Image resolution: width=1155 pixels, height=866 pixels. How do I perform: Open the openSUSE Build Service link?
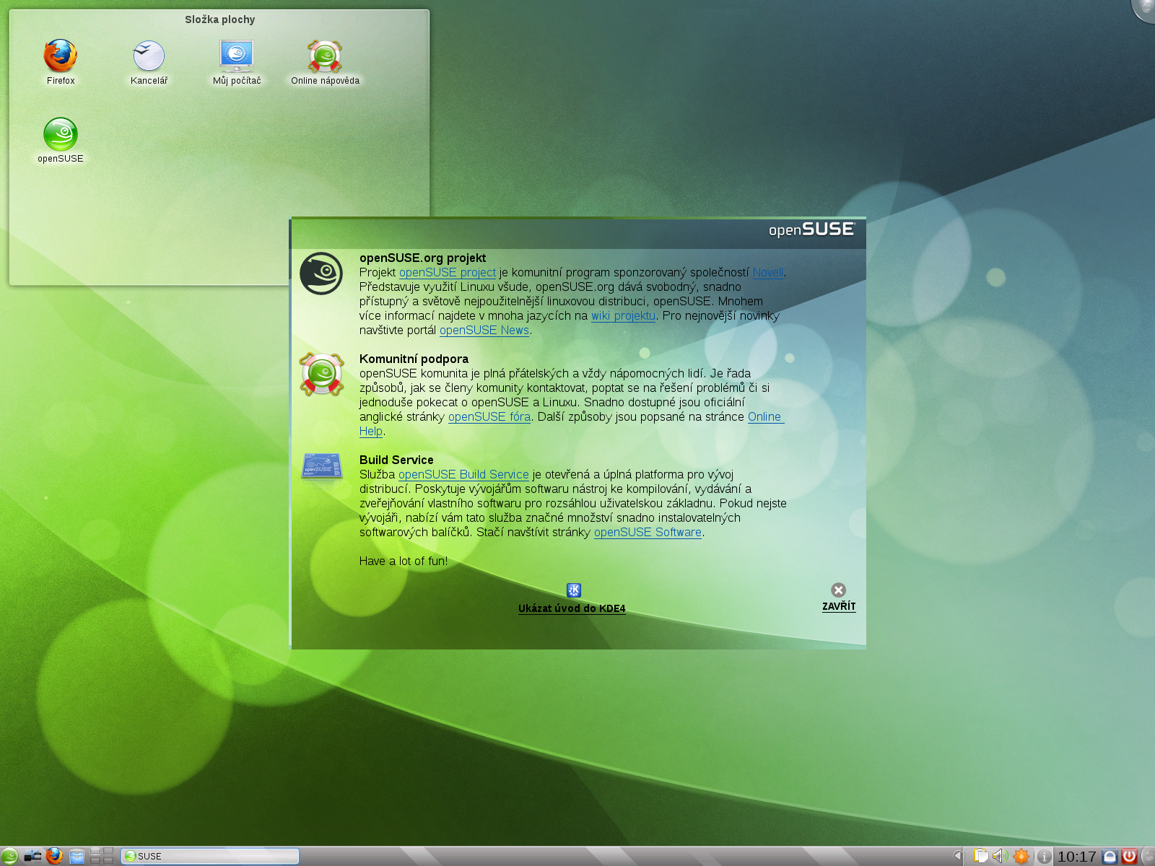[463, 475]
